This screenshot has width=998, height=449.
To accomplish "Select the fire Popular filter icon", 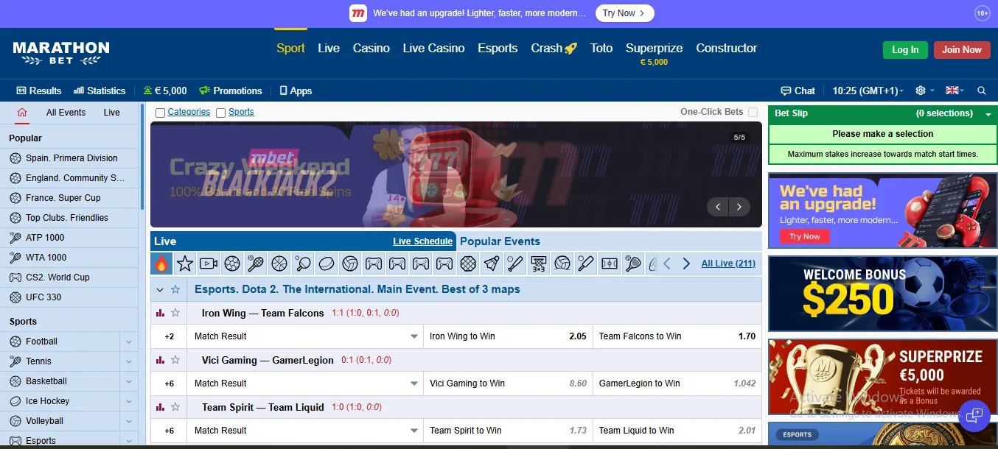I will coord(161,264).
